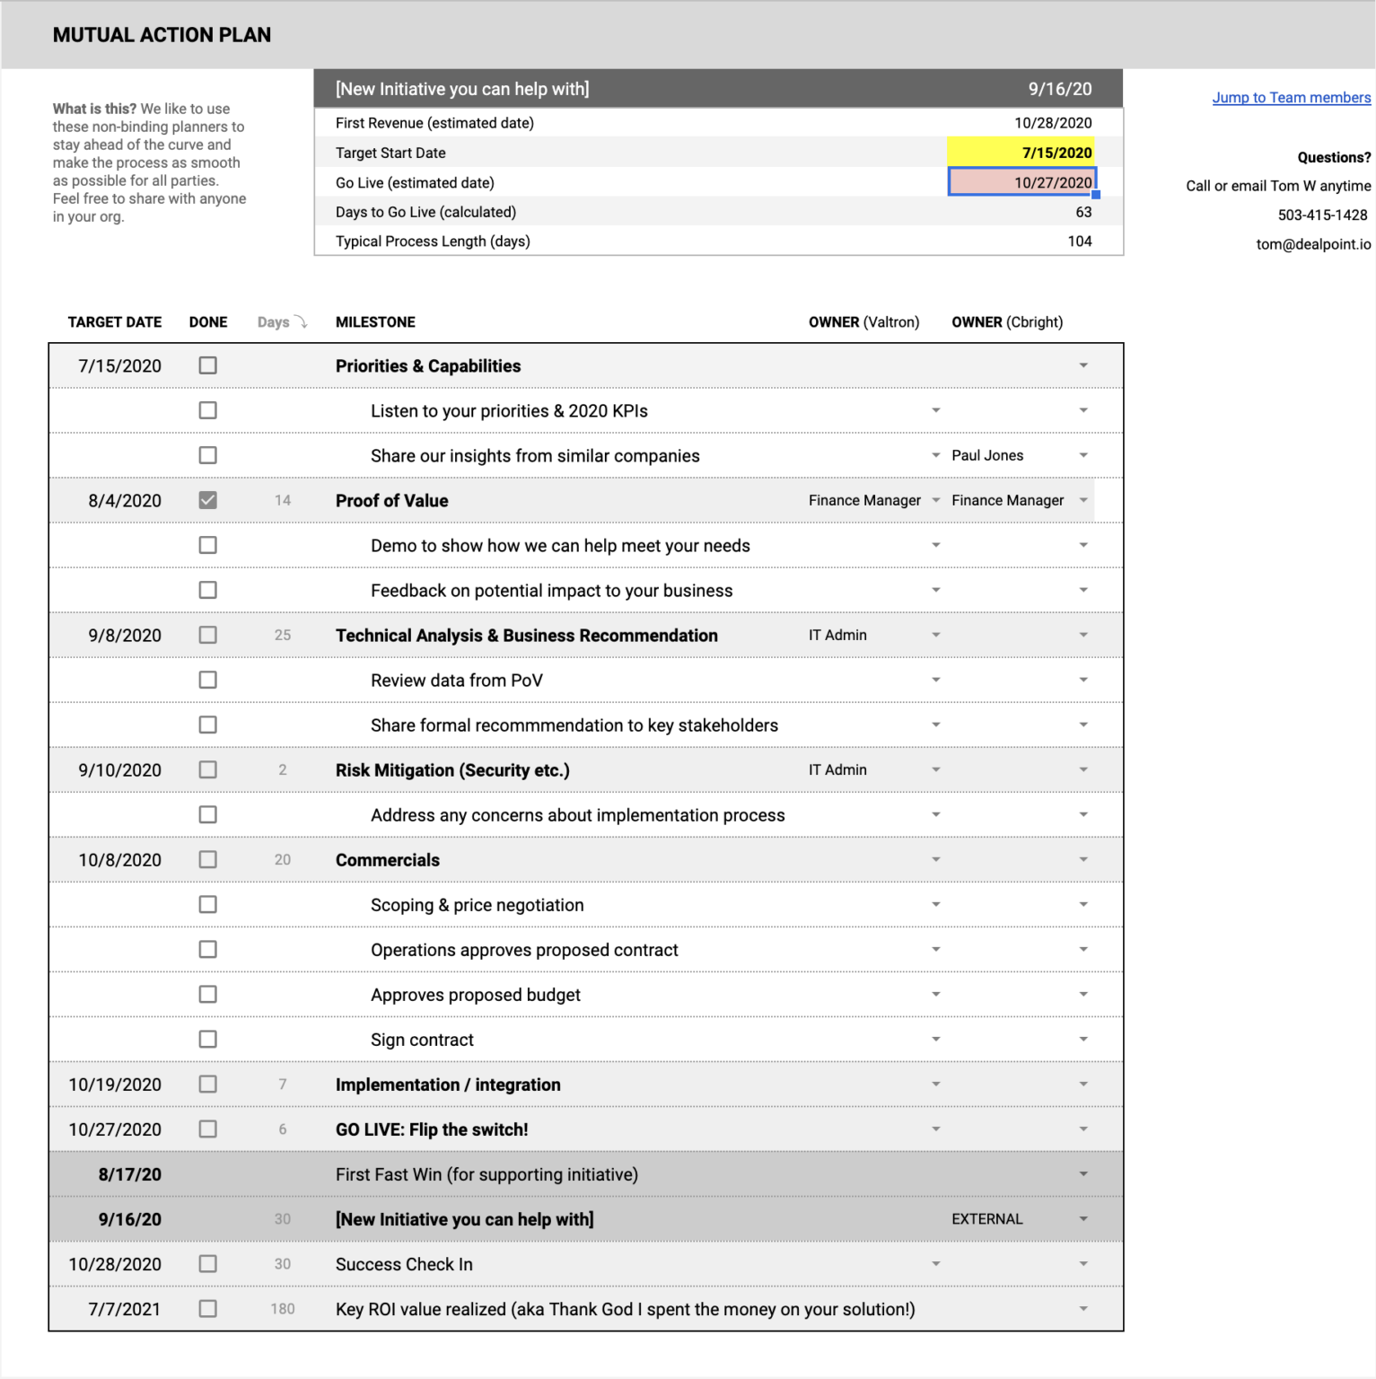
Task: Open the Cbright owner dropdown for Paul Jones
Action: click(1083, 455)
